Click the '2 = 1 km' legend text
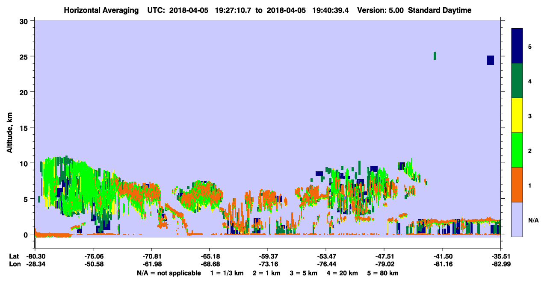Screen dimensions: 556x285 click(266, 273)
